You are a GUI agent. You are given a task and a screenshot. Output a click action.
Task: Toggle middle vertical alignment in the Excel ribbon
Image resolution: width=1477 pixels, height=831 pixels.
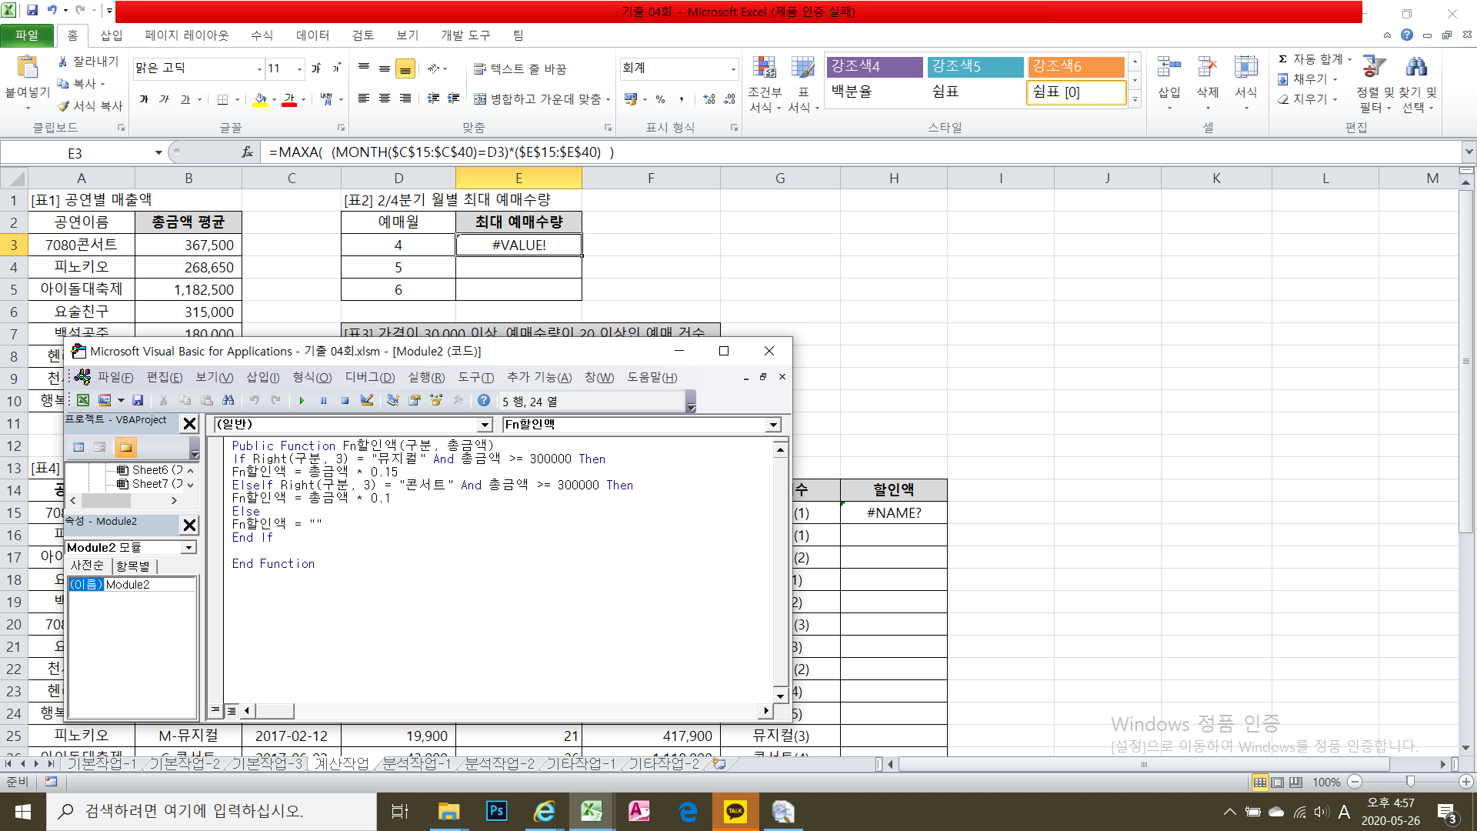coord(385,69)
